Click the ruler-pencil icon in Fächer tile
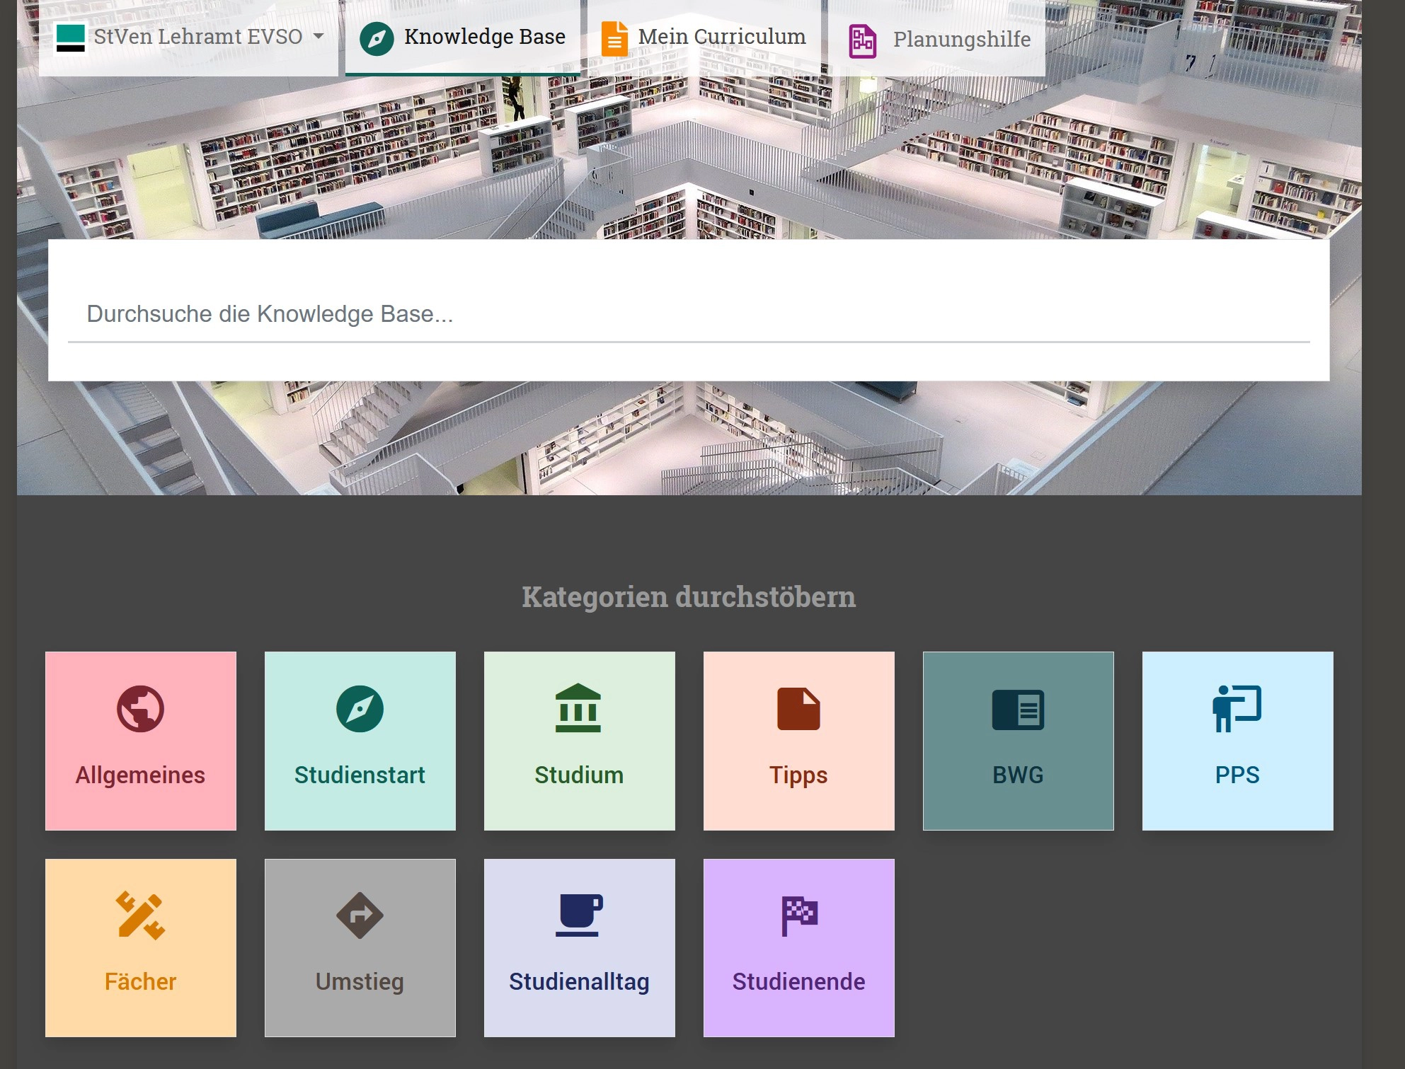This screenshot has width=1405, height=1069. pyautogui.click(x=140, y=915)
